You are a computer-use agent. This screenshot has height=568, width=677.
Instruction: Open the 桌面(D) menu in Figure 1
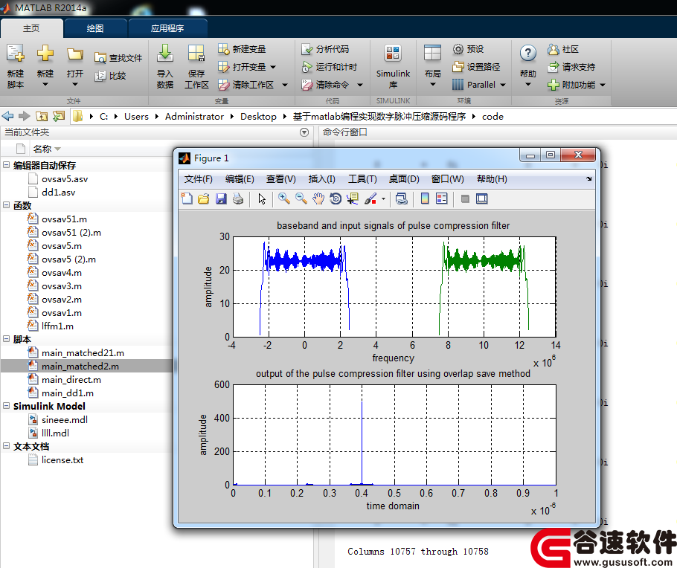pos(404,179)
